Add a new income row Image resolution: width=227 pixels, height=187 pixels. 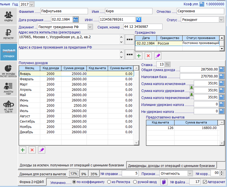(x=23, y=150)
